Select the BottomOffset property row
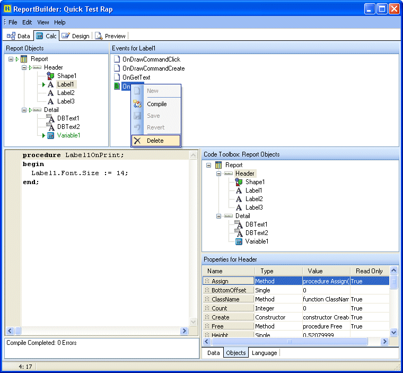Viewport: 403px width, 373px height. 296,290
